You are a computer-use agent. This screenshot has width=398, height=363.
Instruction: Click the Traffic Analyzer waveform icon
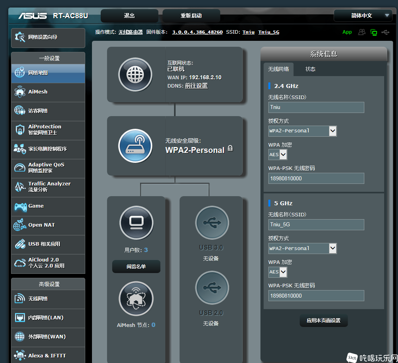(20, 187)
